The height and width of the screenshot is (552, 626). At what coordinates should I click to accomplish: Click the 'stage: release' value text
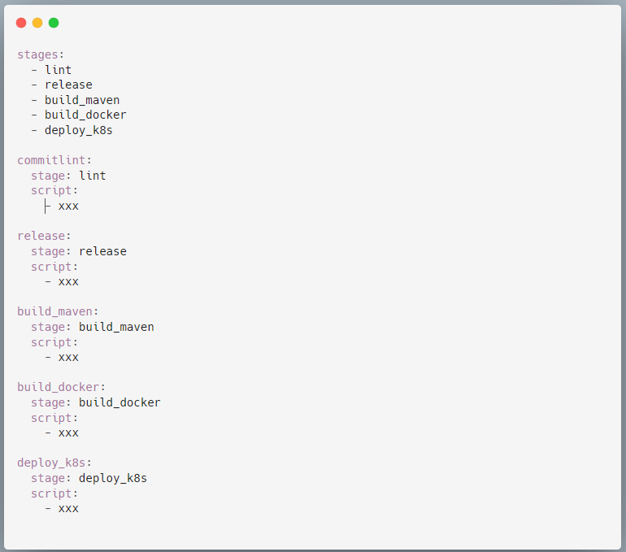click(102, 251)
